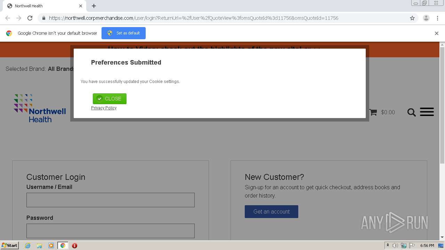Open the Chrome profile avatar menu

coord(426,18)
